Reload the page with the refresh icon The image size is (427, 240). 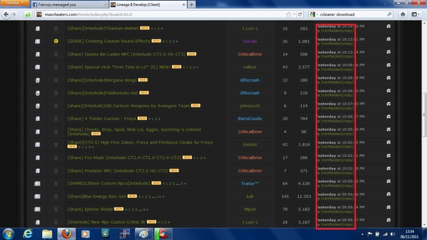pos(300,14)
